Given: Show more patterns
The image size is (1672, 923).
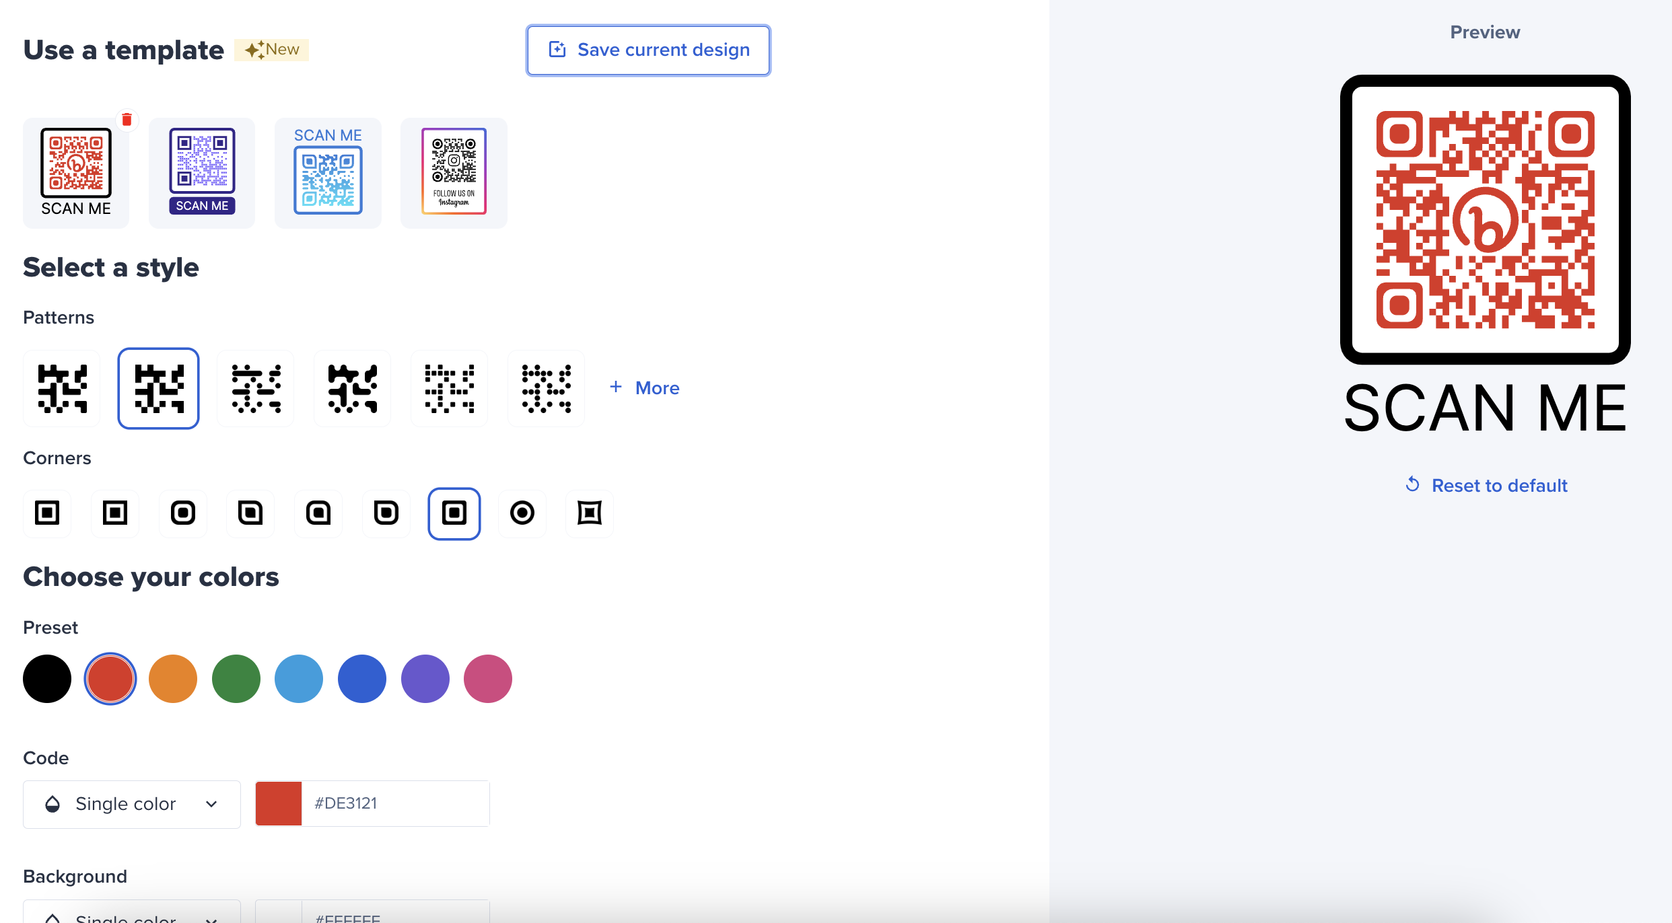Looking at the screenshot, I should pyautogui.click(x=645, y=388).
